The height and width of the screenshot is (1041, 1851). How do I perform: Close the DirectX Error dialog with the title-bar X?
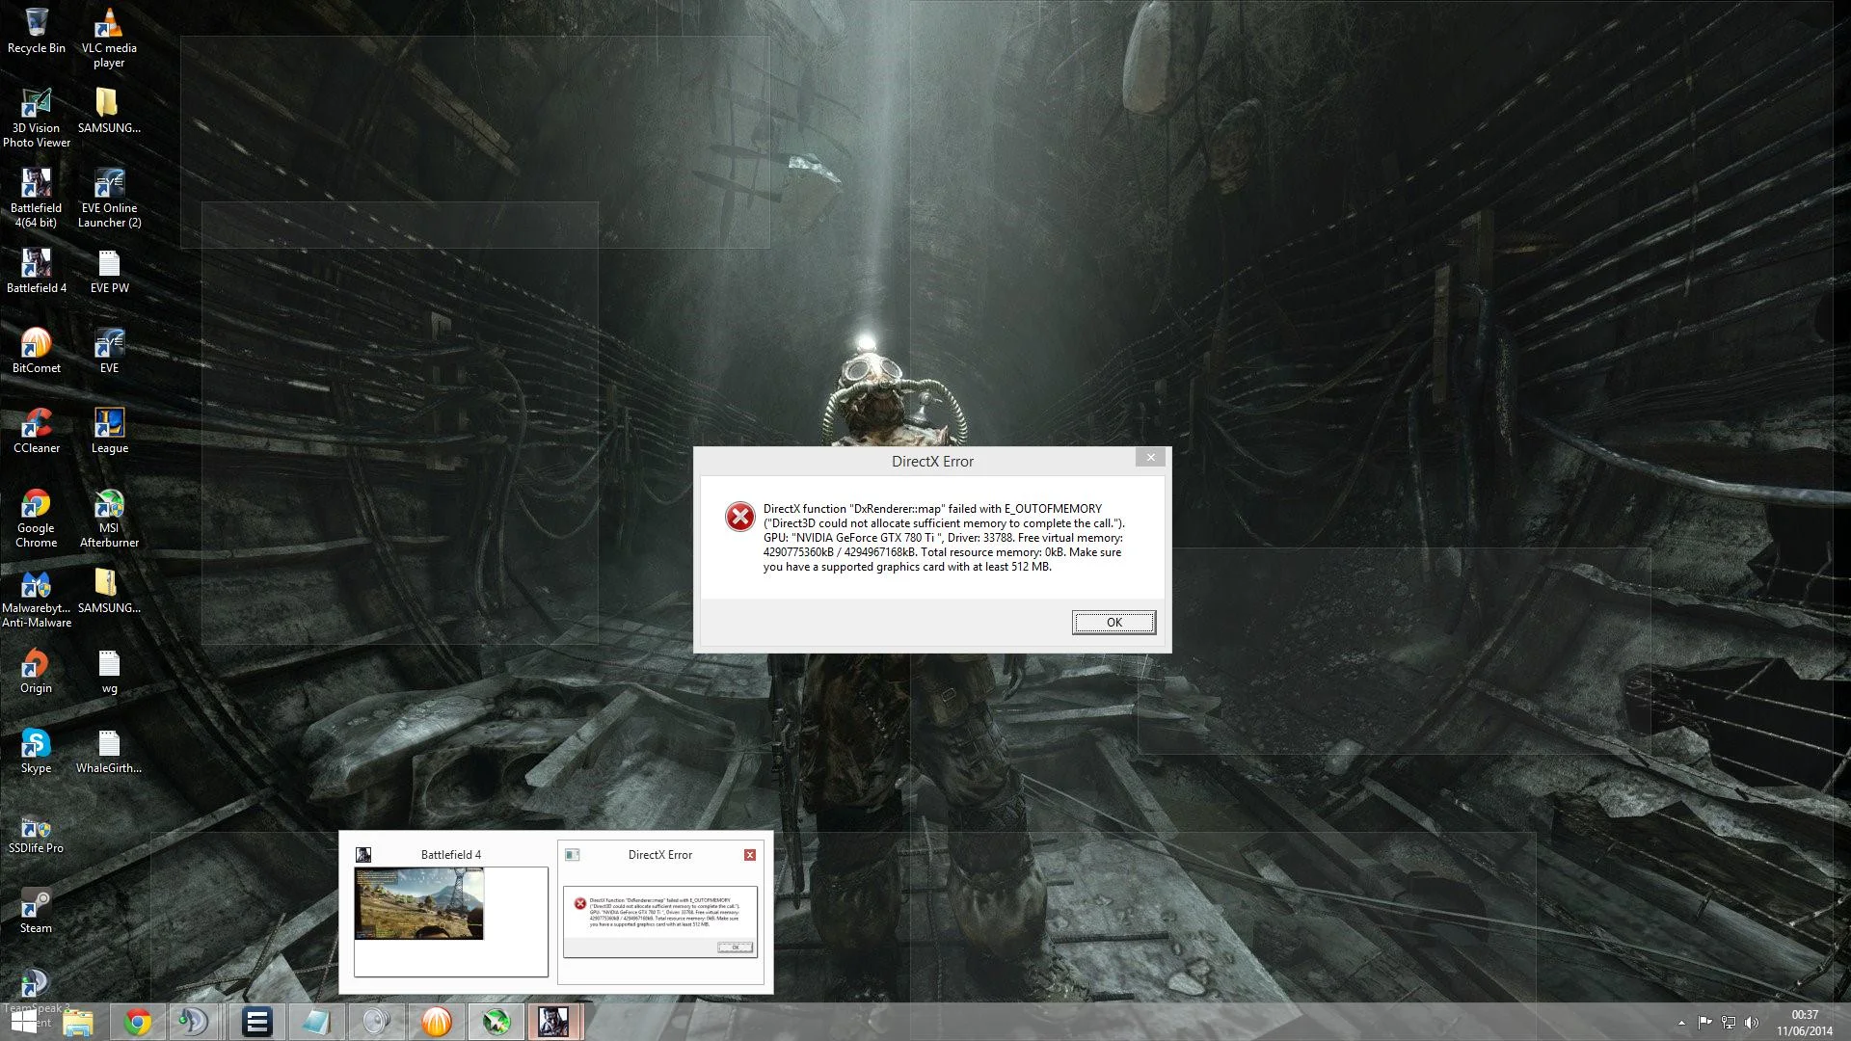tap(1150, 458)
